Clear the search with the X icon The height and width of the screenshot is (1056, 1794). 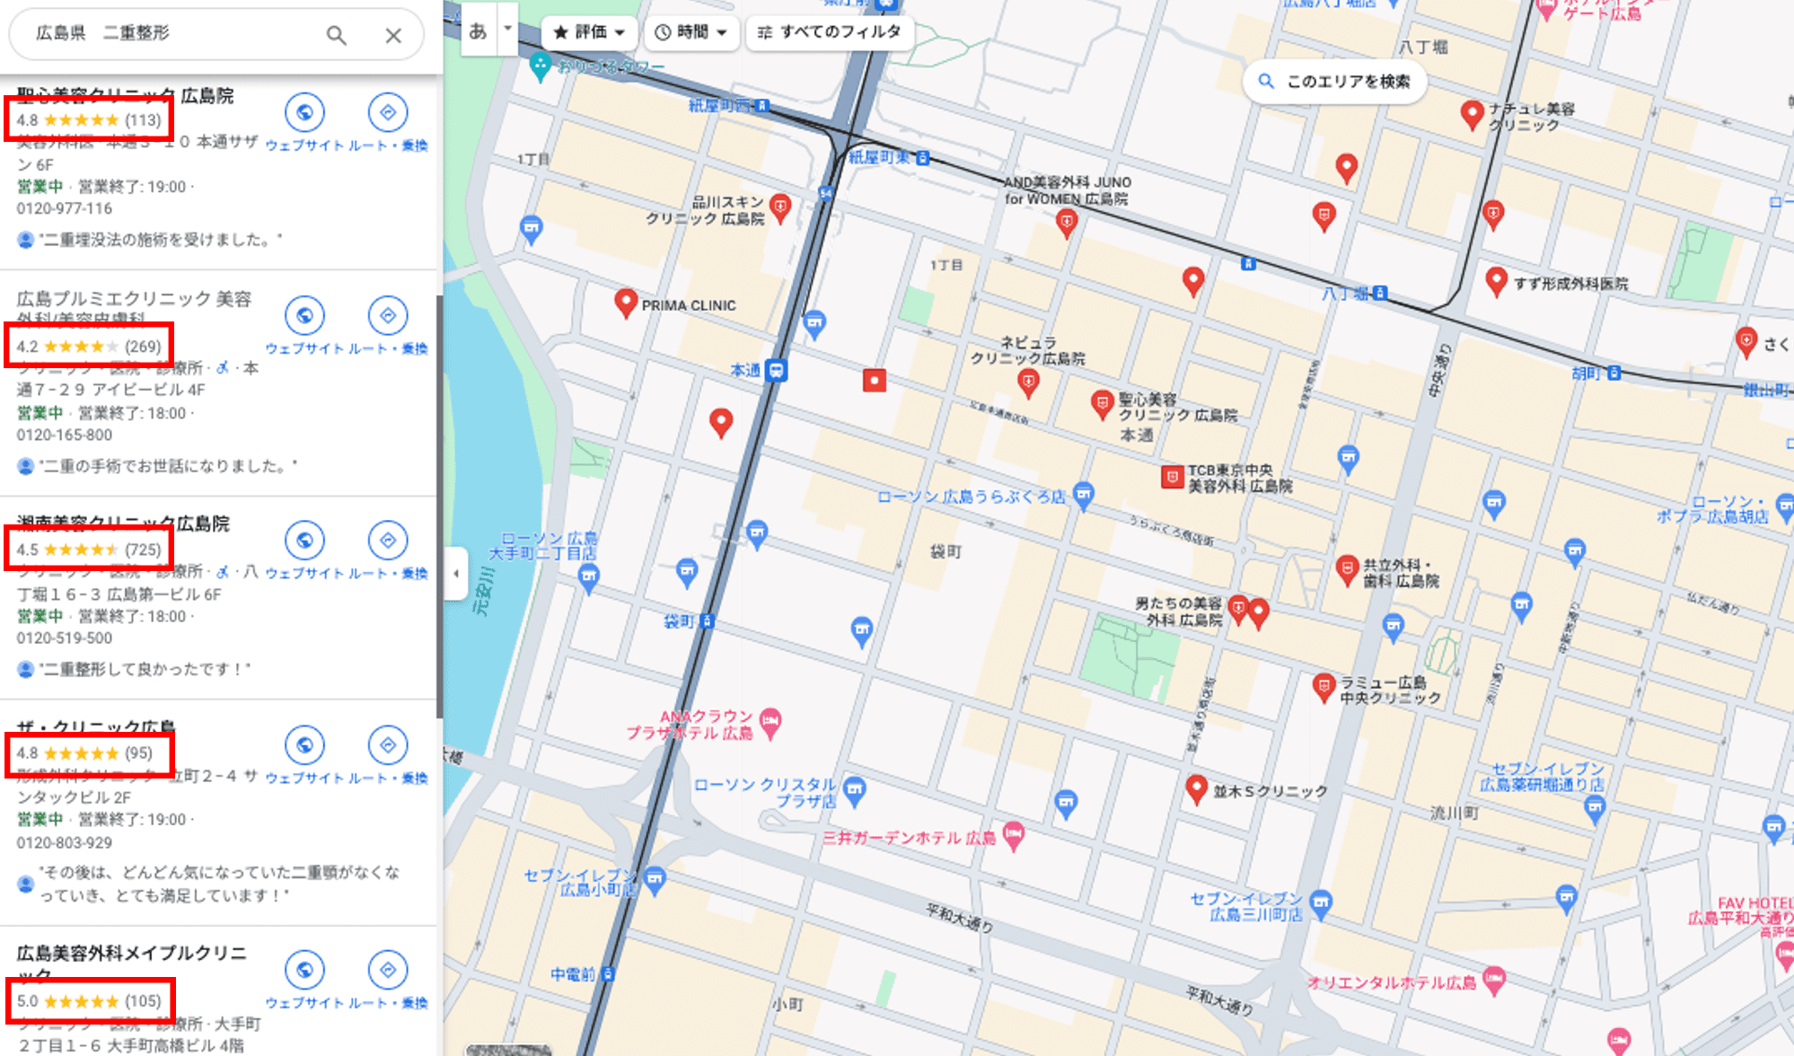pos(393,35)
